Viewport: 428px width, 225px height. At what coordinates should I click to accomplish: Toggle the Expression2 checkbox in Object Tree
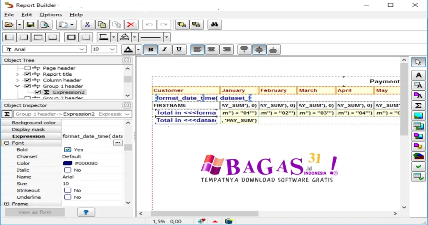click(x=38, y=92)
